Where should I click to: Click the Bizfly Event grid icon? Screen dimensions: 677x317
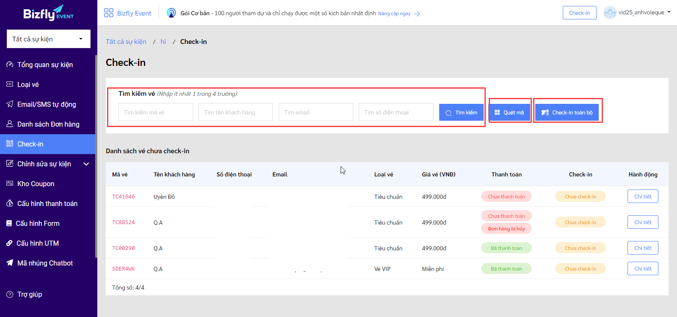109,13
